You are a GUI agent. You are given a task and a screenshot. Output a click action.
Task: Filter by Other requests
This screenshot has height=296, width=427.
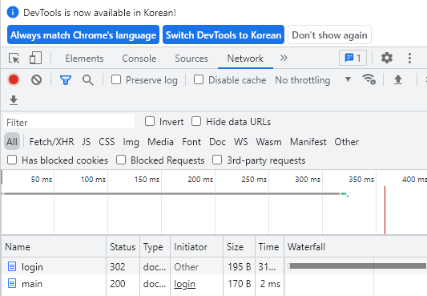point(346,142)
